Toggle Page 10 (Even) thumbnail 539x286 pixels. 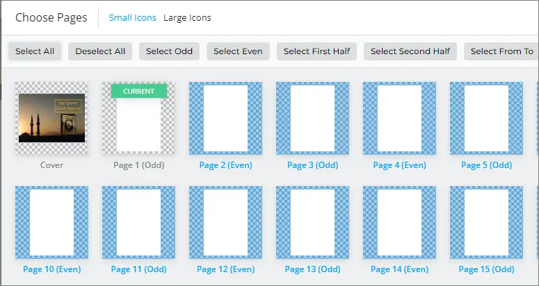click(51, 223)
